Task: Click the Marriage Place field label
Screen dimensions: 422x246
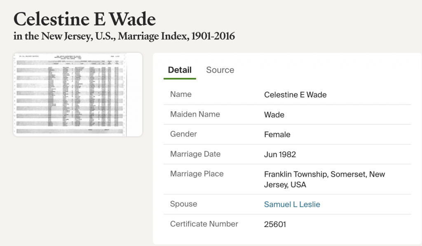Action: [197, 174]
